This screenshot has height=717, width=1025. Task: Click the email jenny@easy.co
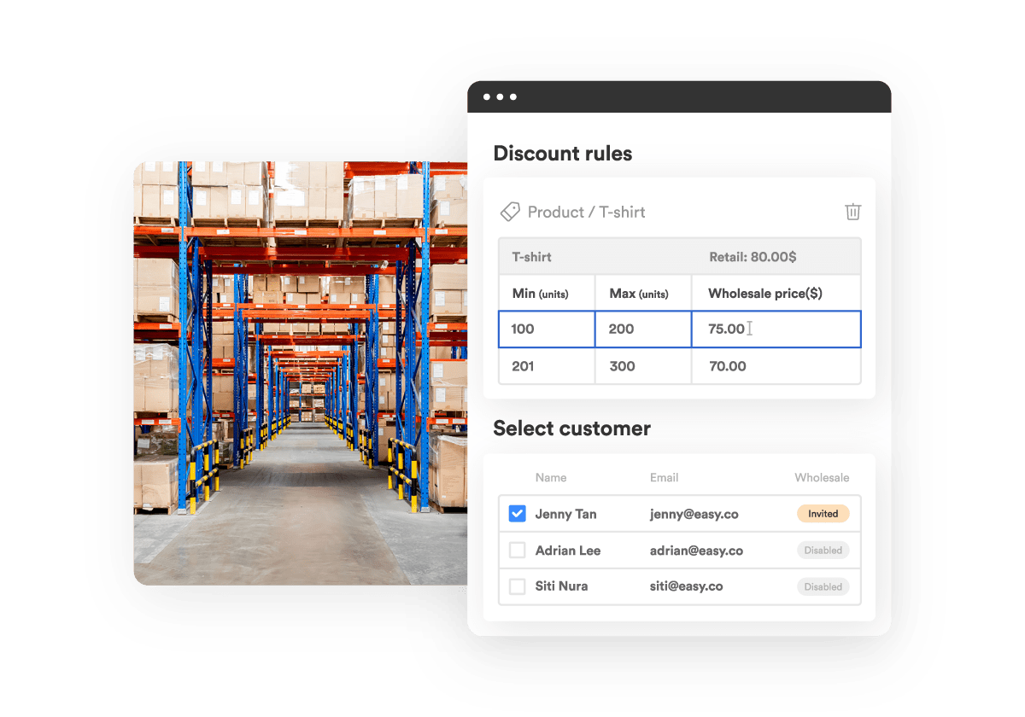pyautogui.click(x=694, y=514)
